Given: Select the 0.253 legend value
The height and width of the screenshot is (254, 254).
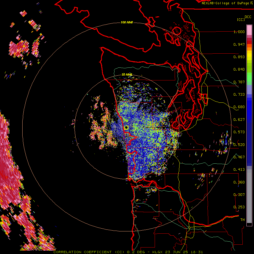Looking at the screenshot, I should point(239,207).
